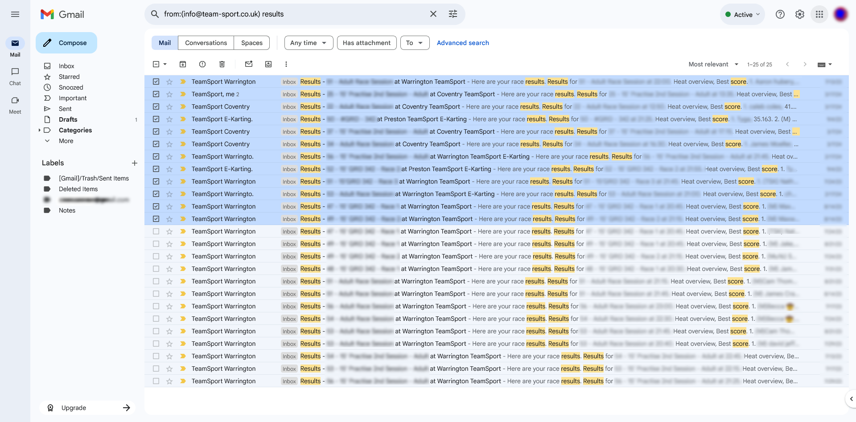The image size is (856, 422).
Task: Select the Mail tab
Action: point(165,43)
